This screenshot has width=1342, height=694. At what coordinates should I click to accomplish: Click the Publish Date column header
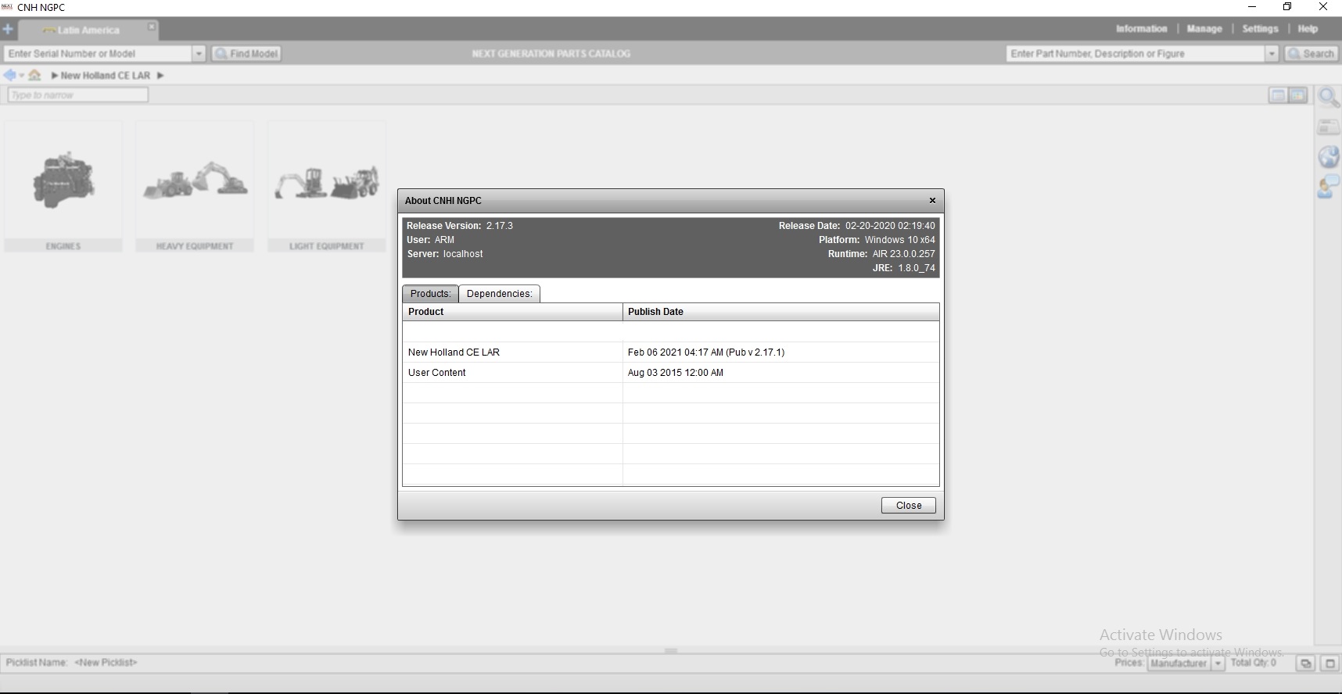781,312
